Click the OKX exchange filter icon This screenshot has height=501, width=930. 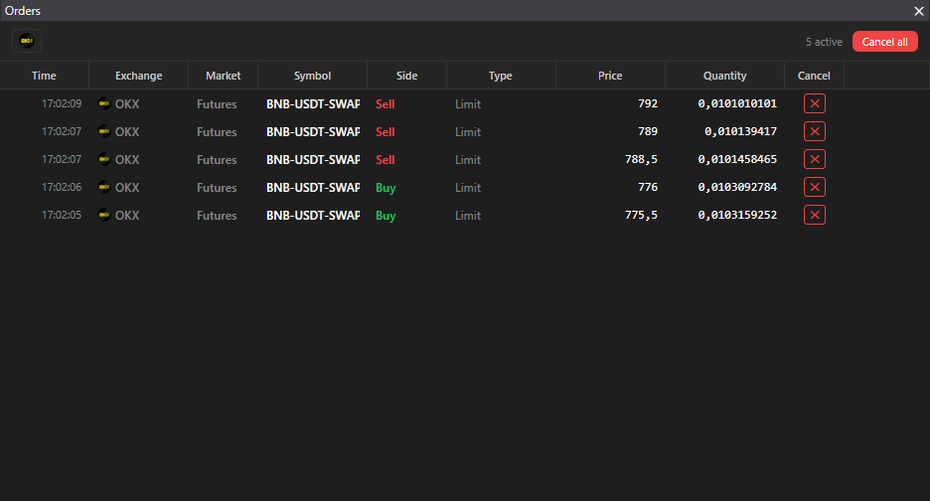(27, 41)
